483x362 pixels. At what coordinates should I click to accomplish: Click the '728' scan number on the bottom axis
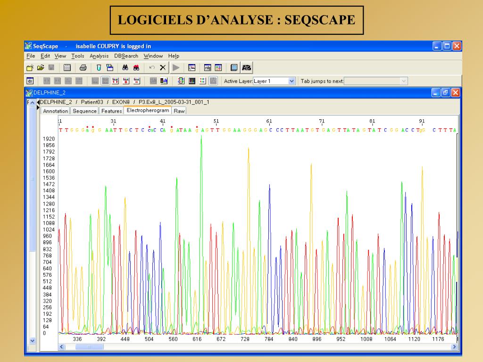click(245, 339)
